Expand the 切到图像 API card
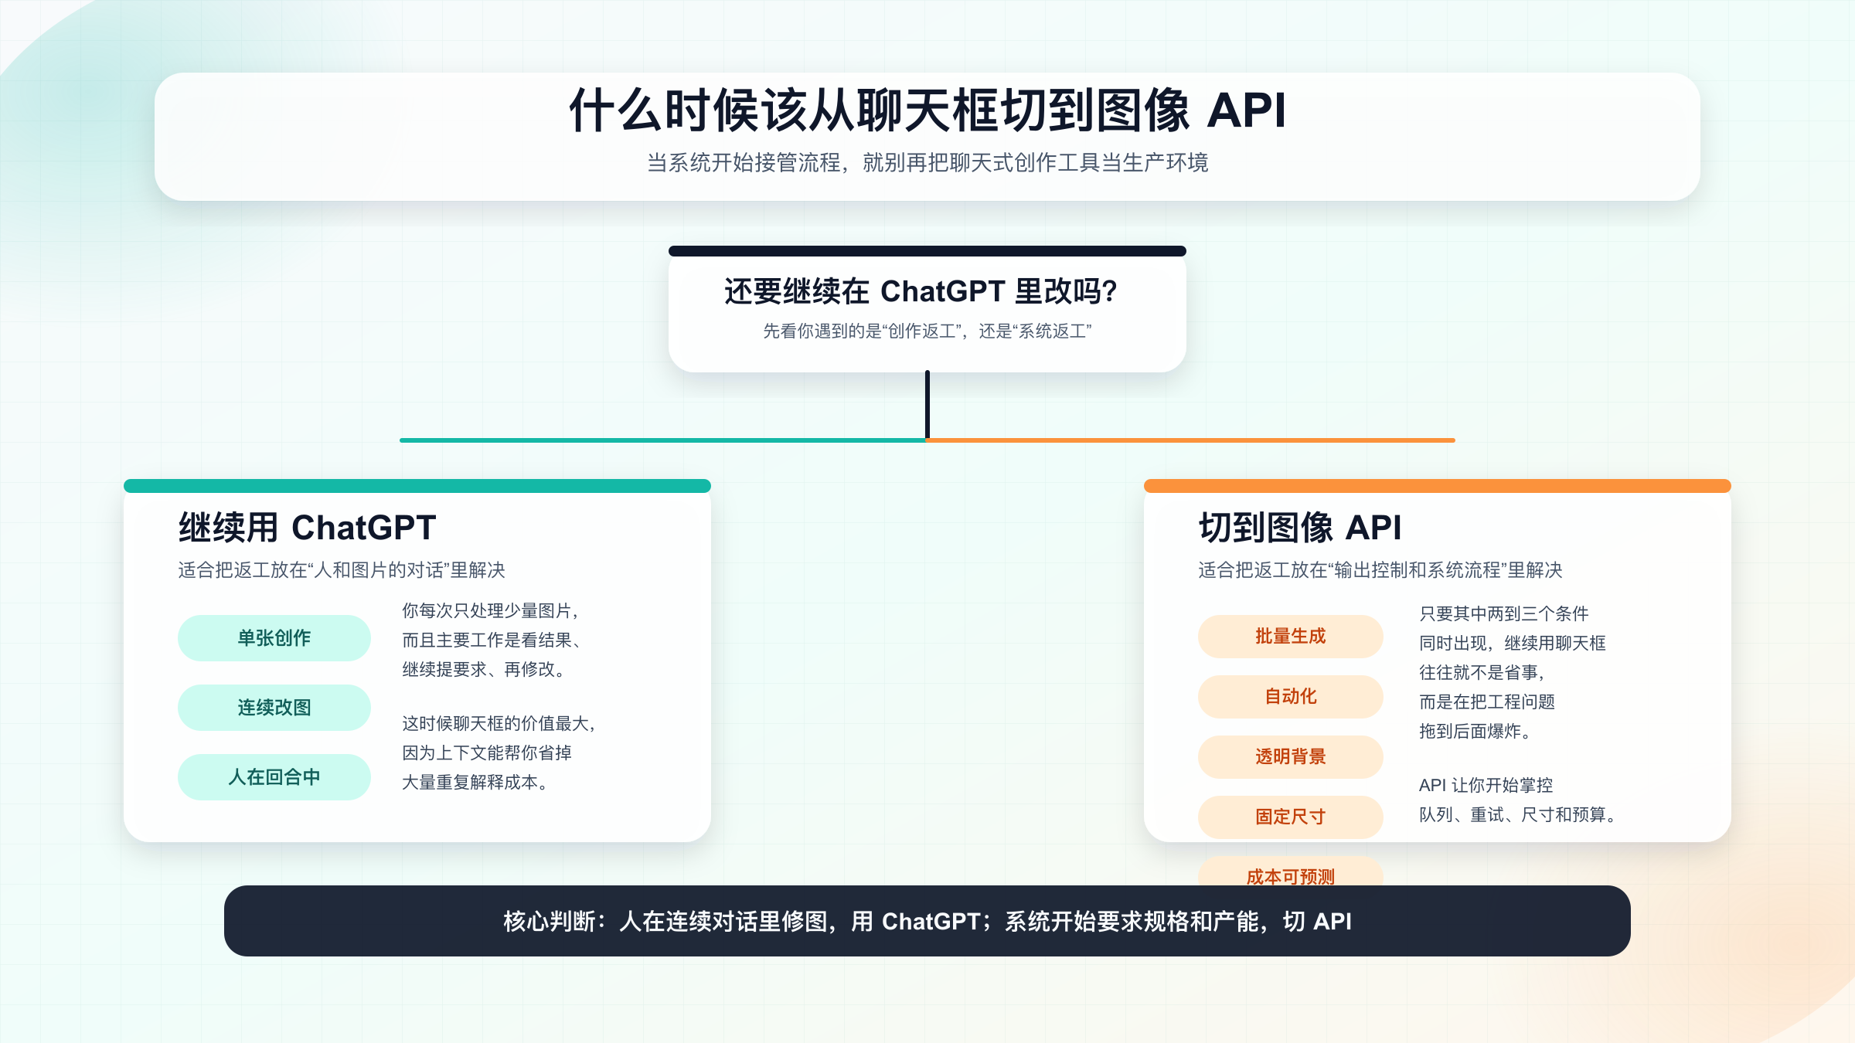1855x1043 pixels. [x=1438, y=664]
